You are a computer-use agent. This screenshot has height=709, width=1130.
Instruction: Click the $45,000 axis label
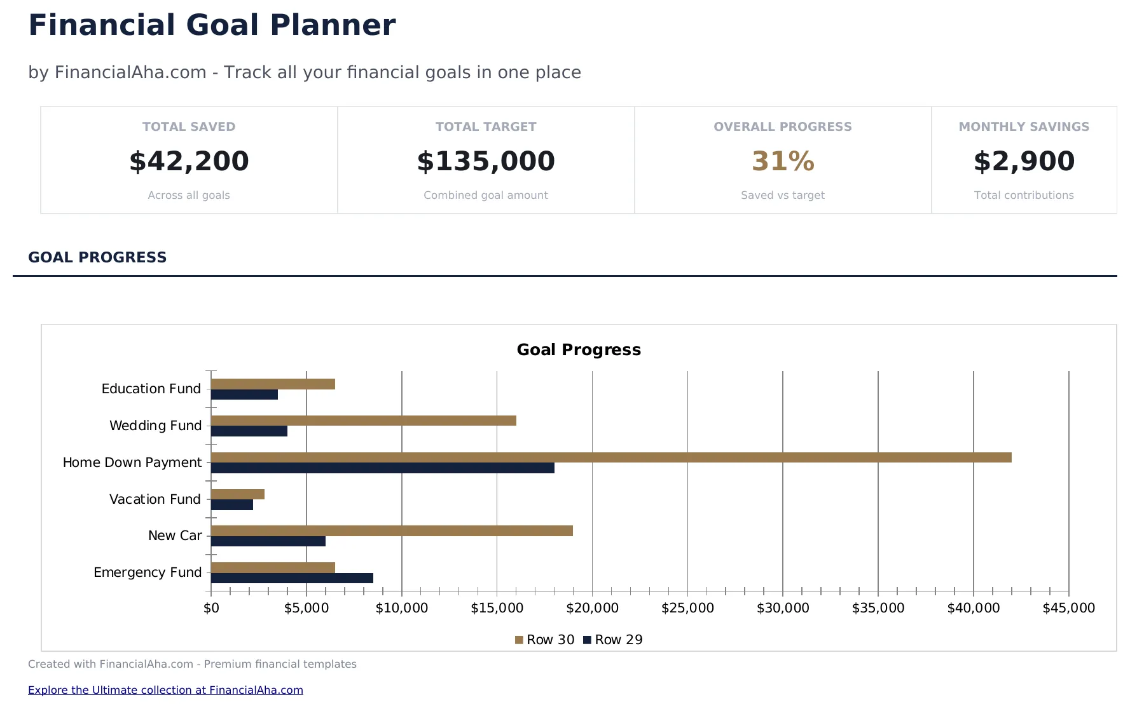click(1069, 607)
